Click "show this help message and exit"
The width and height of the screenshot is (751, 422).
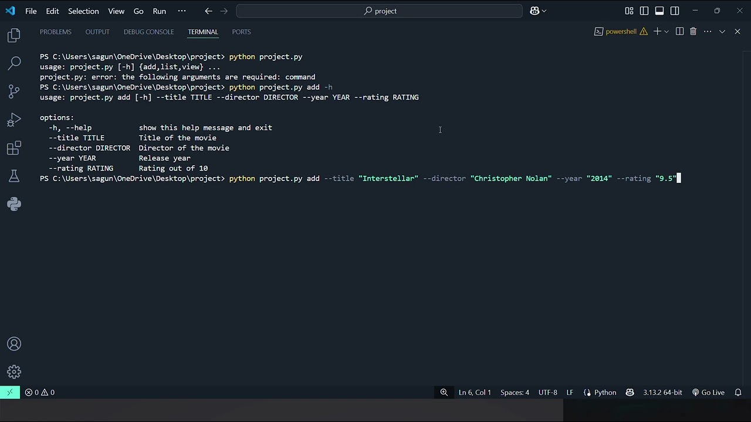(x=205, y=128)
